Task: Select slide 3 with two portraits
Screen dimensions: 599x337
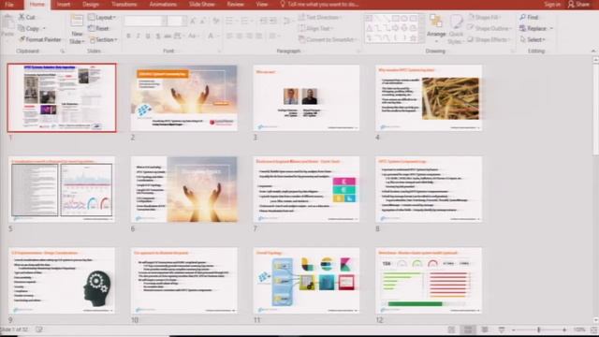Action: [306, 98]
